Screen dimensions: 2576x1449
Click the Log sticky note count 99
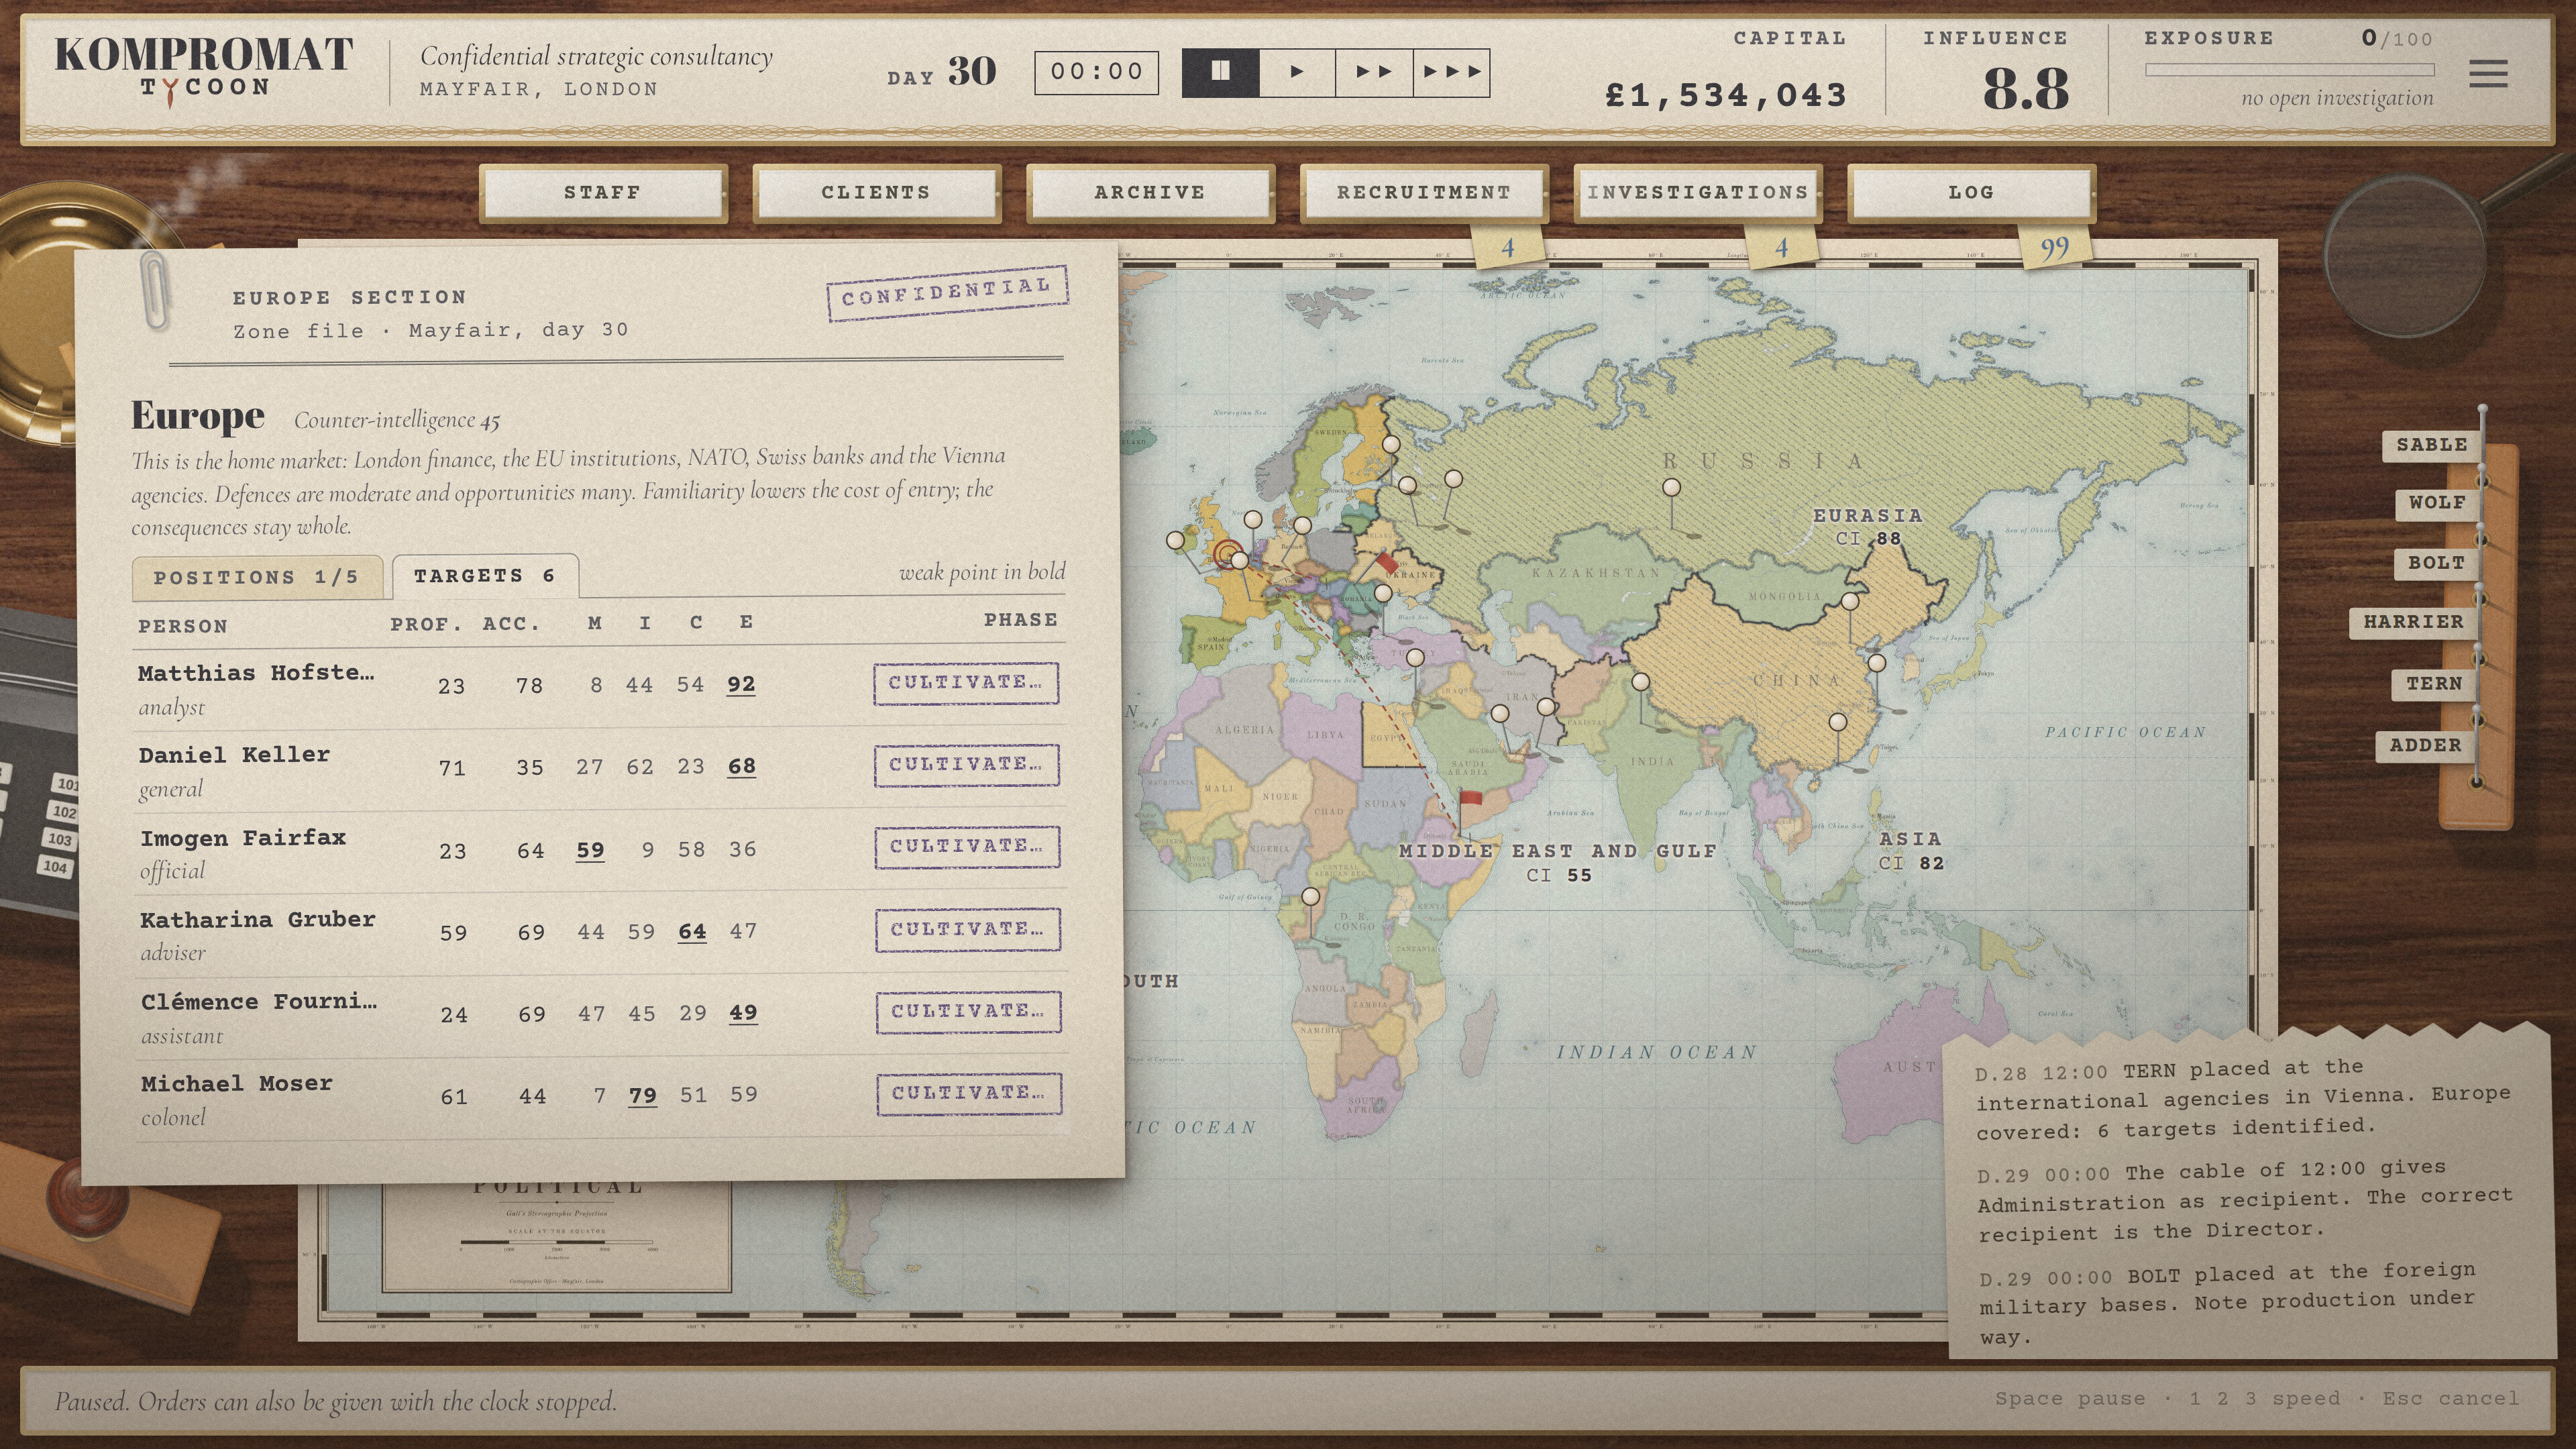tap(2054, 247)
